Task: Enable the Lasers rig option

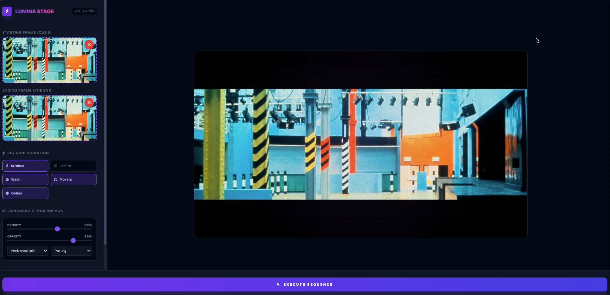Action: (x=74, y=166)
